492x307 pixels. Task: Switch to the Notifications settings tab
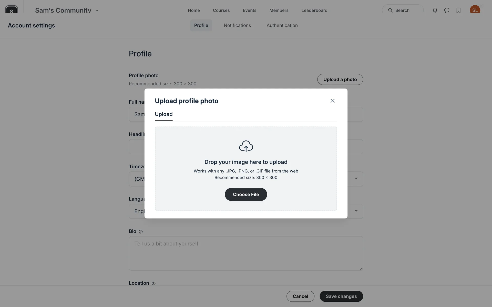pos(237,25)
